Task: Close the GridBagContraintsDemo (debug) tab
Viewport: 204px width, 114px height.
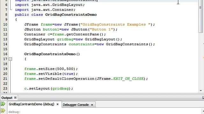Action: [x=57, y=104]
